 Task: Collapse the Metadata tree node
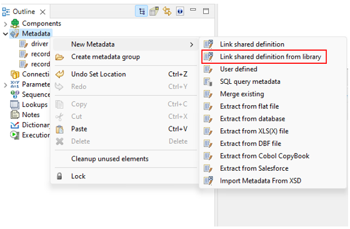pos(6,34)
